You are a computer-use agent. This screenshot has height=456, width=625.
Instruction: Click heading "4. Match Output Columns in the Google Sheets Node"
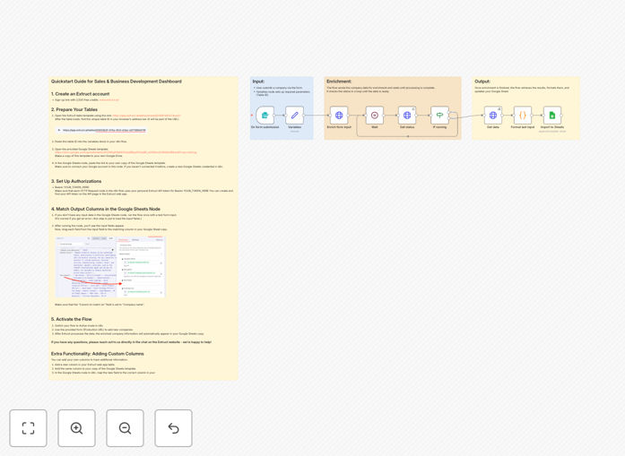(x=106, y=209)
